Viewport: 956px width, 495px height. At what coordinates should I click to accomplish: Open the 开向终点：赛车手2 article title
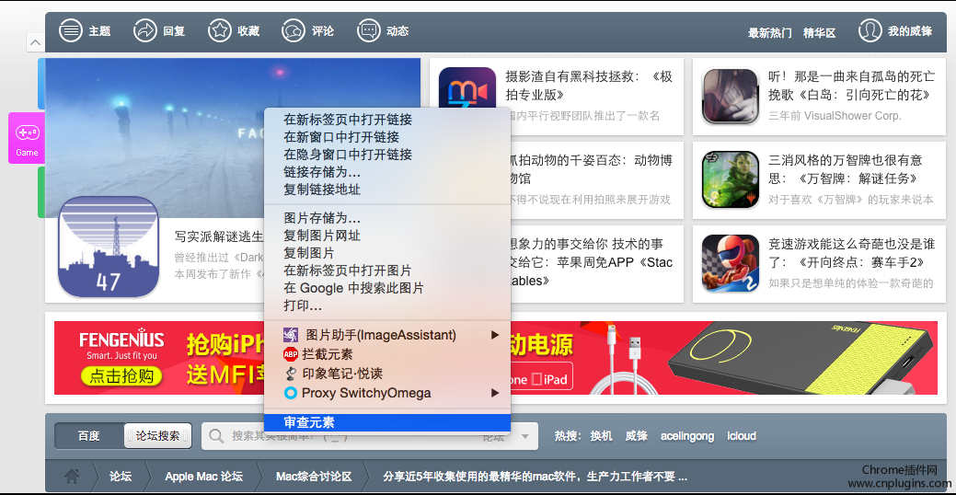coord(852,253)
